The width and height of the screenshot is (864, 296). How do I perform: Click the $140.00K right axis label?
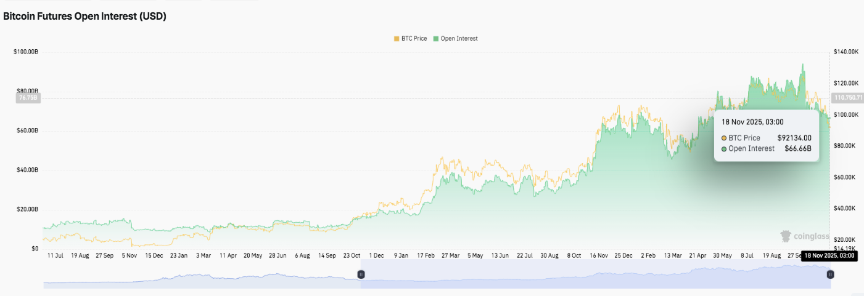point(845,52)
